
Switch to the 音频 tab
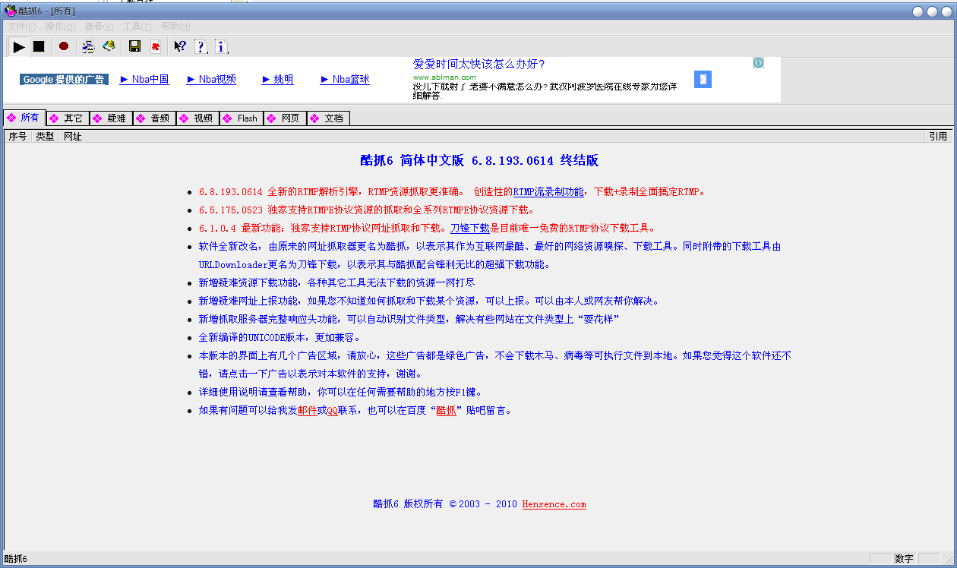tap(155, 118)
